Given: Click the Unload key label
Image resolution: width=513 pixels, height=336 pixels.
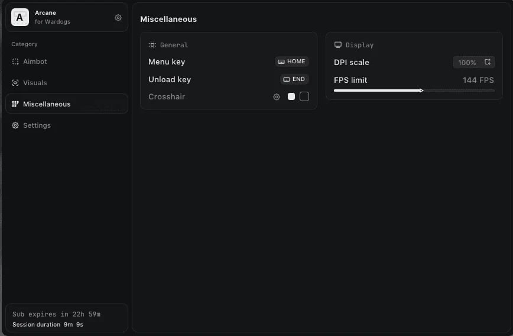Looking at the screenshot, I should coord(170,80).
